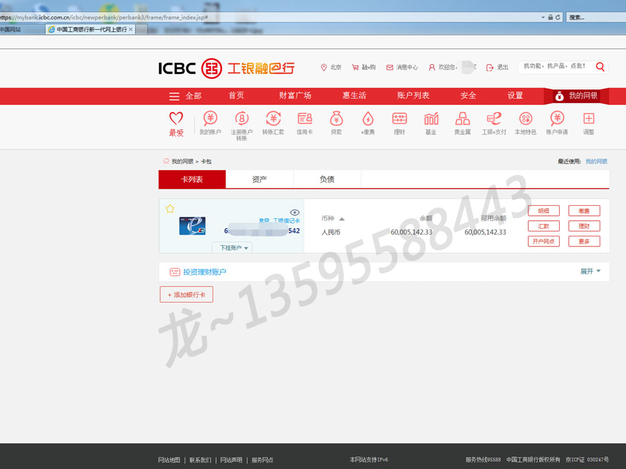Screen dimensions: 626x469
Task: Open the 贷款 loan money-bag icon
Action: click(336, 118)
